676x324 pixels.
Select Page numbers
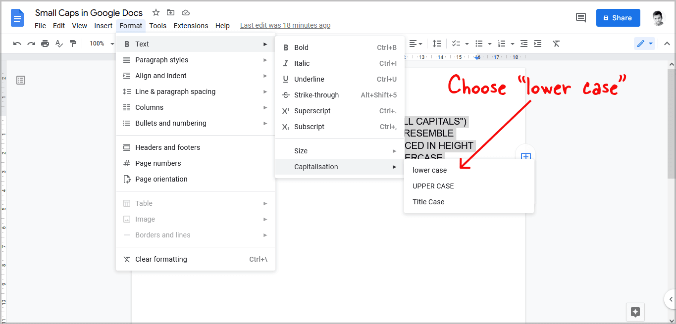(196, 163)
